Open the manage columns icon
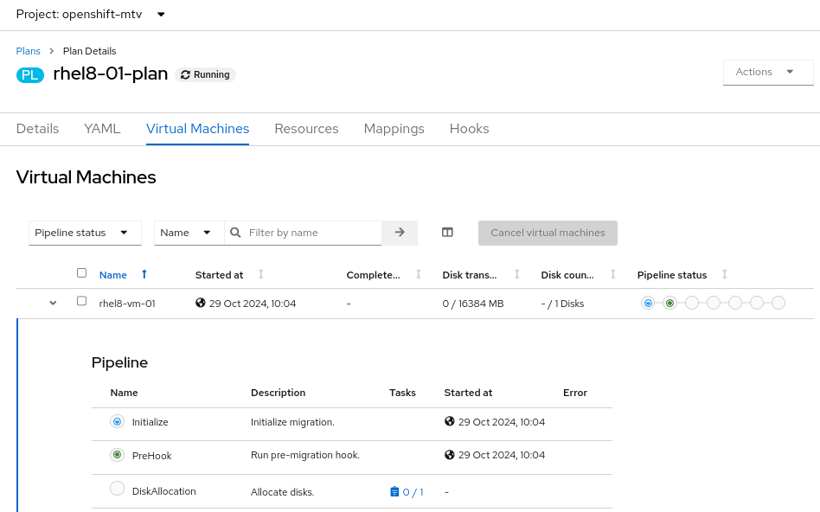The width and height of the screenshot is (820, 512). [447, 232]
